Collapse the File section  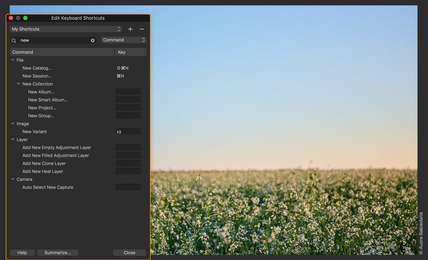point(13,60)
